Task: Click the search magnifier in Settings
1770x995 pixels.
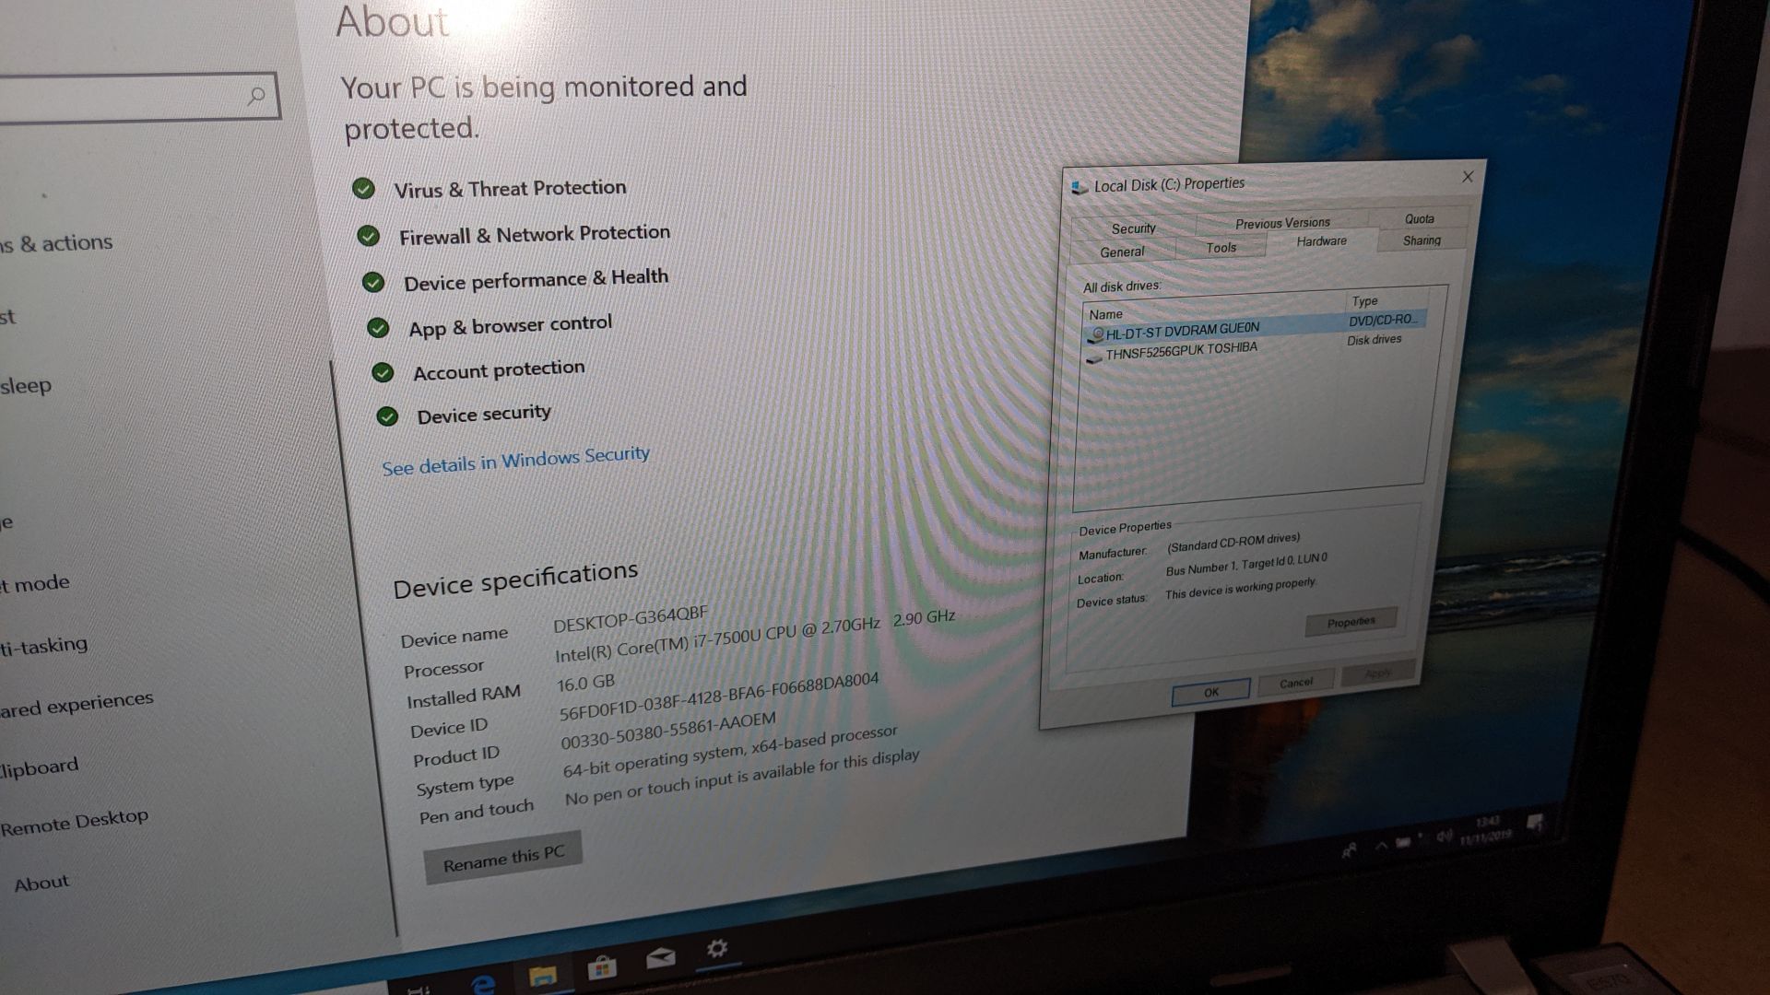Action: click(x=257, y=95)
